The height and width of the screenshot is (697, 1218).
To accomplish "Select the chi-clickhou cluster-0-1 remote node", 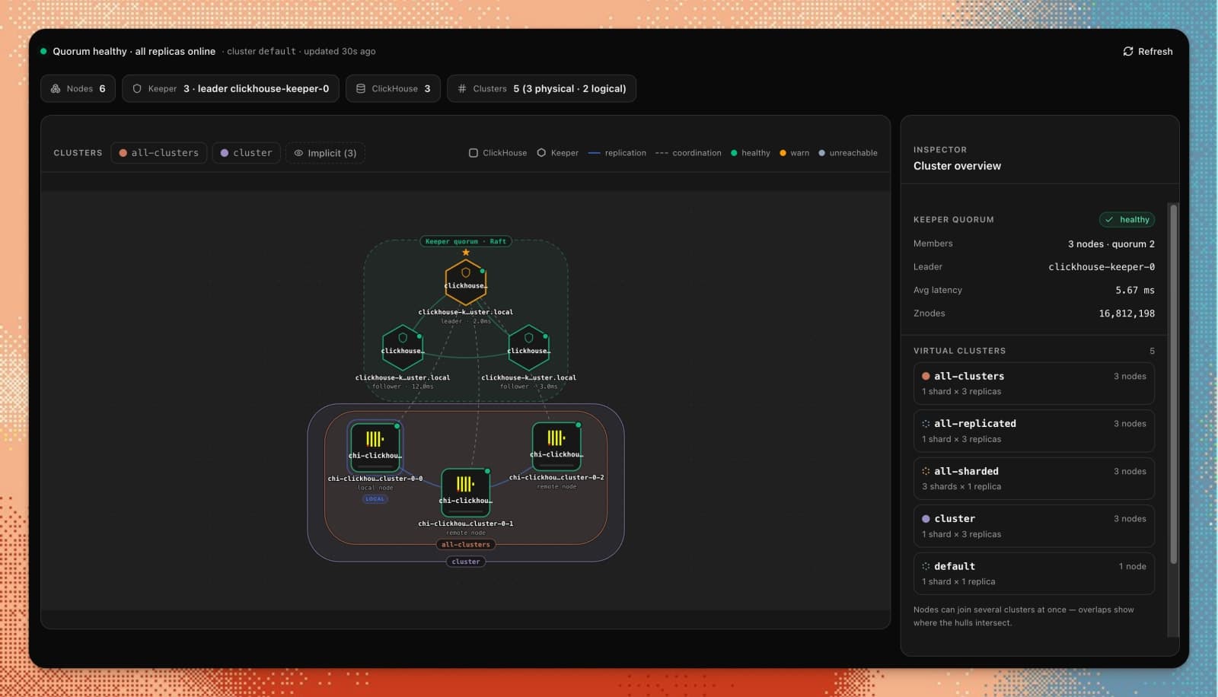I will [465, 492].
